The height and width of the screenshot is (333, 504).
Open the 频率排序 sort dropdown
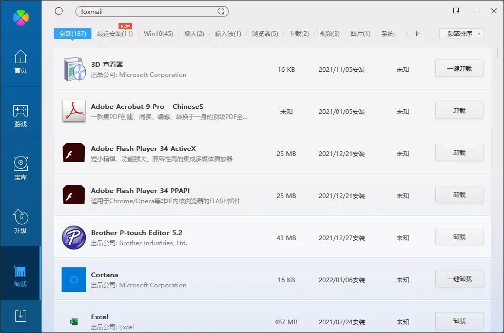pyautogui.click(x=461, y=34)
